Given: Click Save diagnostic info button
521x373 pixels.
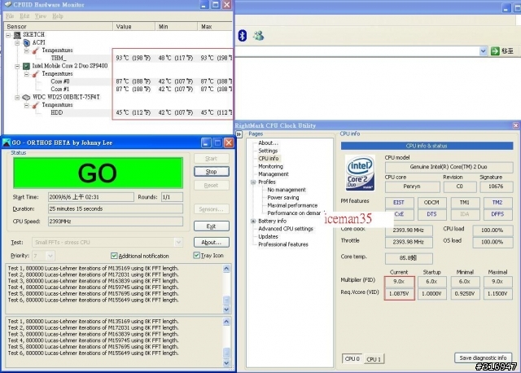Looking at the screenshot, I should [483, 358].
